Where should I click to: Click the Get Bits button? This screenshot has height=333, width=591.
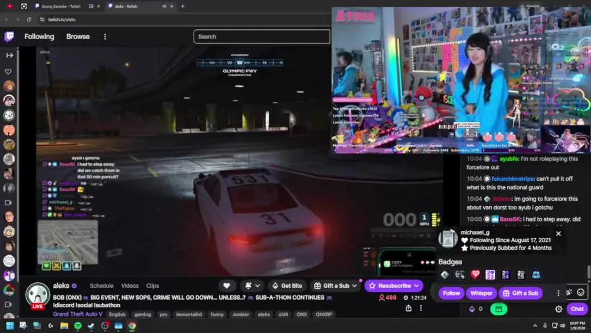[287, 286]
